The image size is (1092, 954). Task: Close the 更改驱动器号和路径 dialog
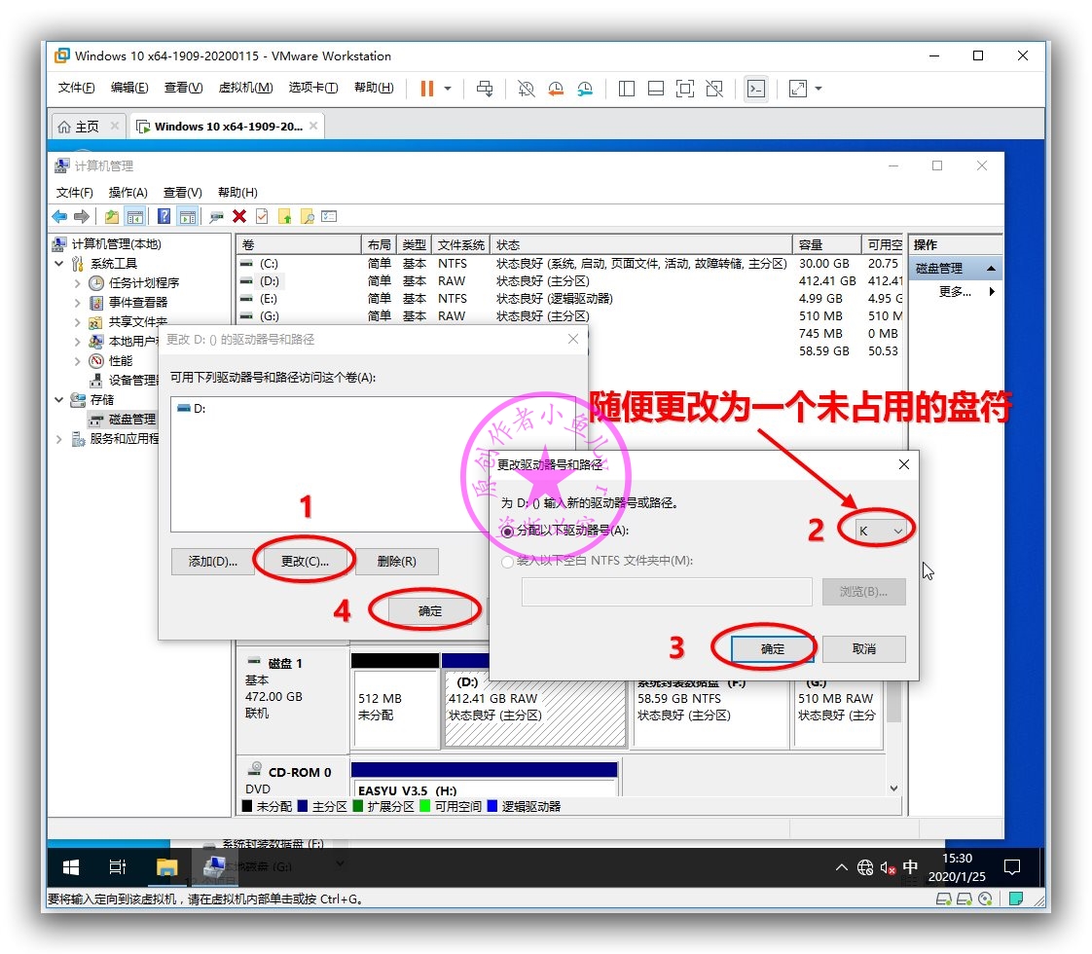904,464
